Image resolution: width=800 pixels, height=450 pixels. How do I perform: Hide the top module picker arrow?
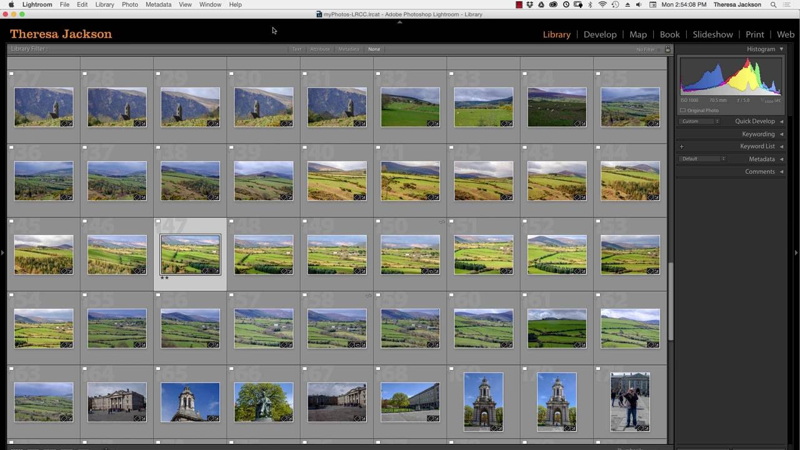[400, 22]
